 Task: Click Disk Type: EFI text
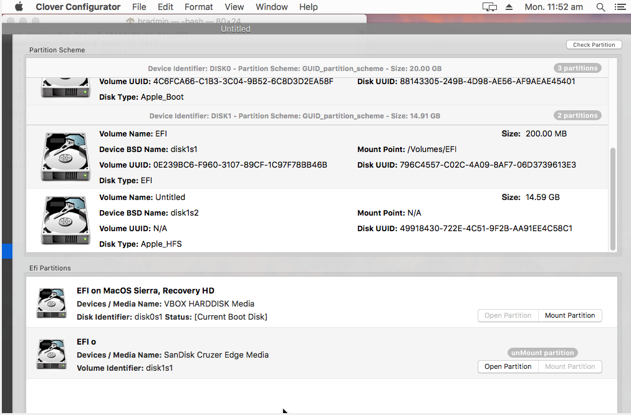125,181
